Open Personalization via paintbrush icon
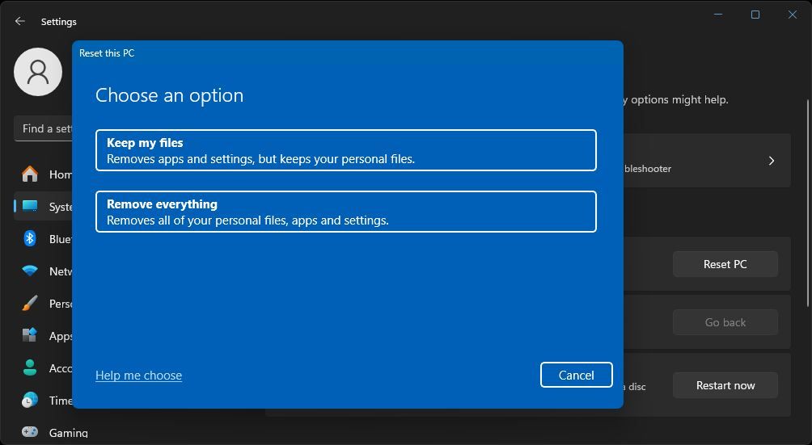The height and width of the screenshot is (445, 812). (x=30, y=303)
